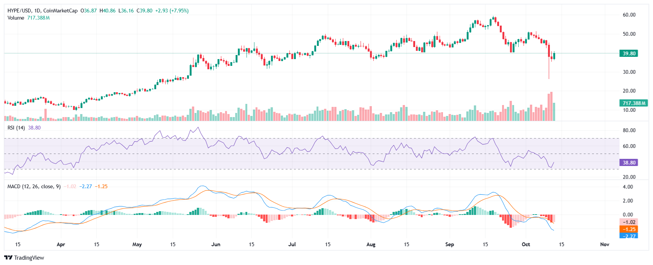This screenshot has height=265, width=653.
Task: Click the 60.00 price axis label
Action: tap(629, 15)
